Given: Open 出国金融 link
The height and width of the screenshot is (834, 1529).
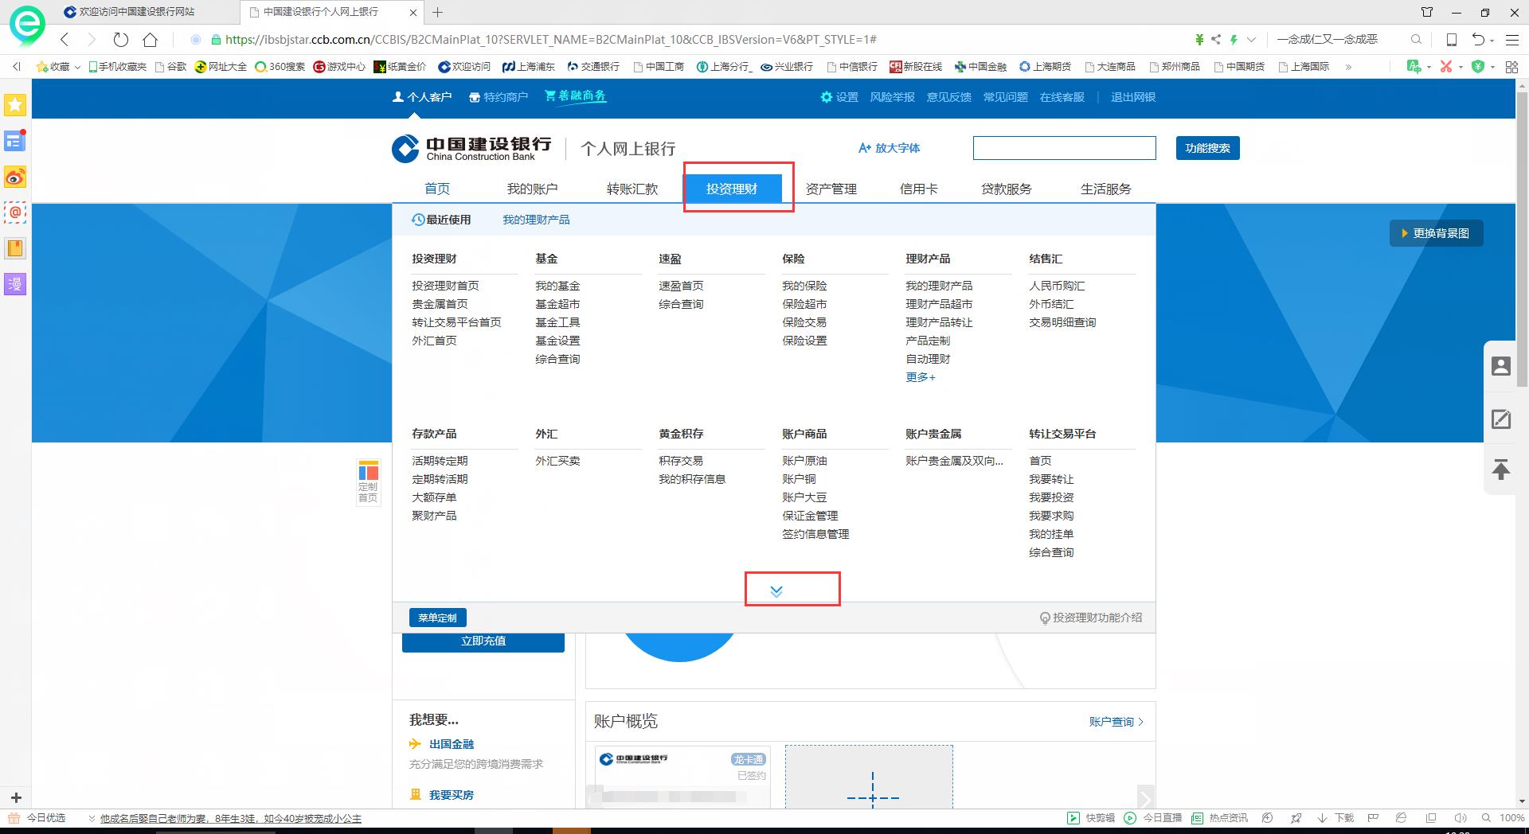Looking at the screenshot, I should tap(452, 744).
